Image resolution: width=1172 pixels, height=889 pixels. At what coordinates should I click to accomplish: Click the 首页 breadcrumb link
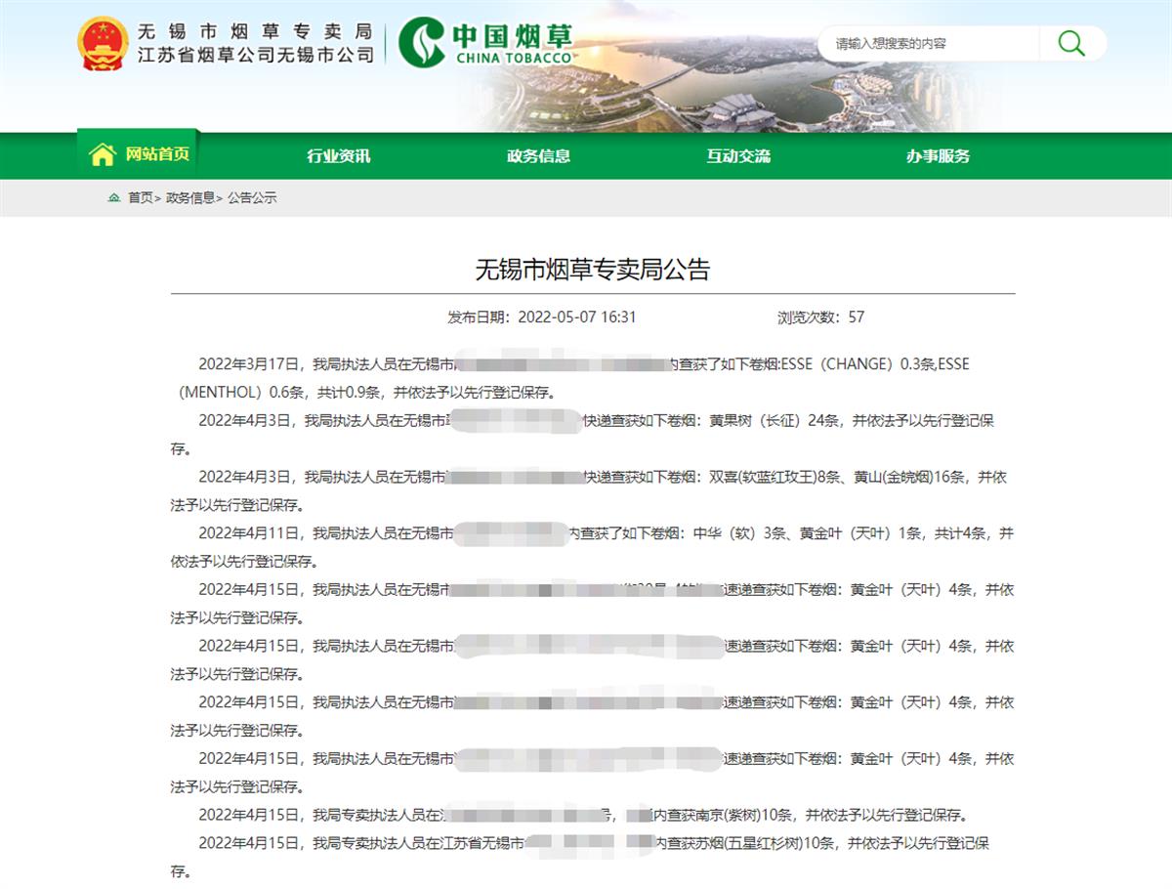click(x=141, y=197)
